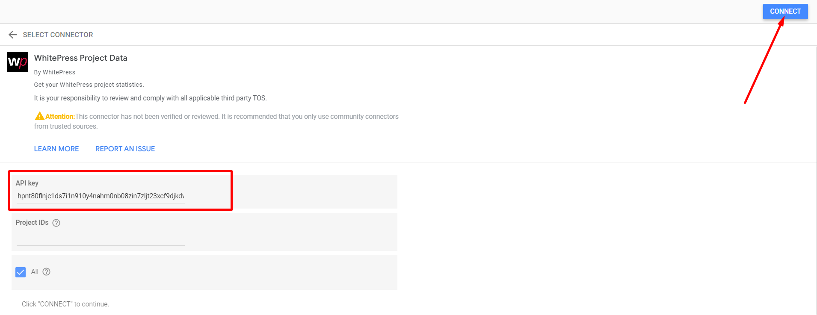The width and height of the screenshot is (817, 315).
Task: Click the 'API key' field label
Action: click(27, 183)
